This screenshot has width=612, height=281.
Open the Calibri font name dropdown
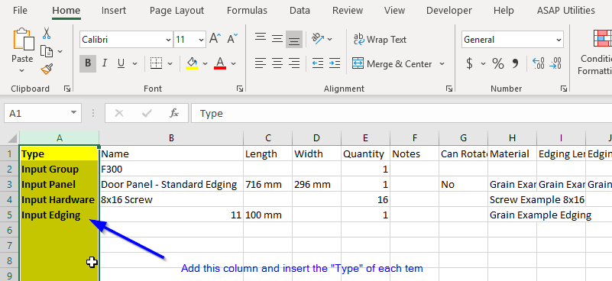168,40
